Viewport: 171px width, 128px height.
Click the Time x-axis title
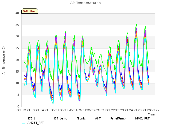point(151,114)
